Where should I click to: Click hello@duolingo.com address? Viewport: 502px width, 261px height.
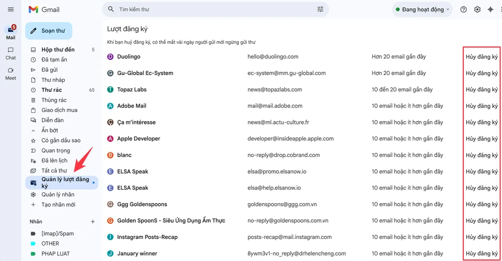(273, 57)
